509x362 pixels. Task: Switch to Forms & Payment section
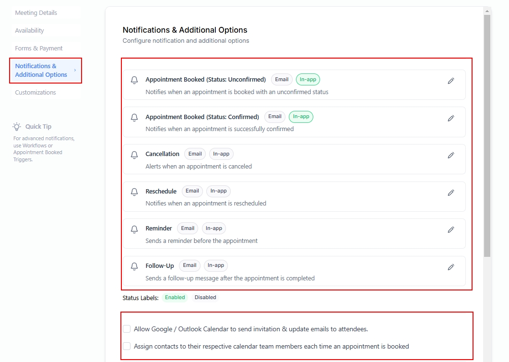click(39, 48)
